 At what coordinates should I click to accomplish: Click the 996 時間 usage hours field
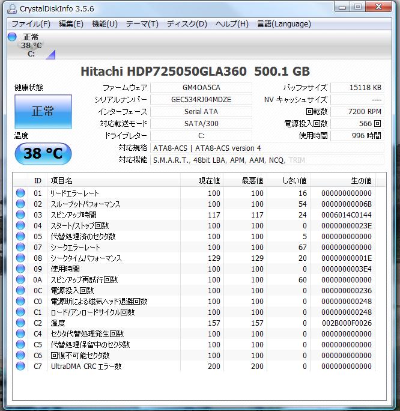point(357,136)
